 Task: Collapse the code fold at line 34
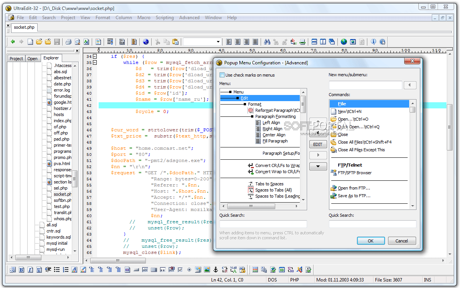tap(95, 56)
